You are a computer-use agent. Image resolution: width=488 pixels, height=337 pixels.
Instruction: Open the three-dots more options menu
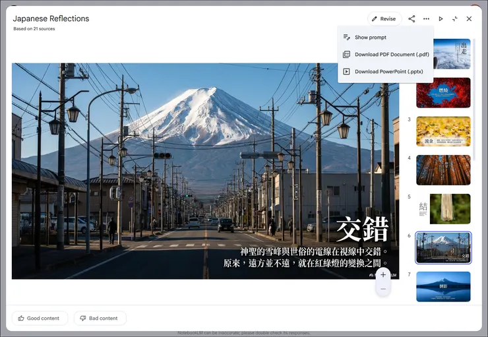click(426, 19)
